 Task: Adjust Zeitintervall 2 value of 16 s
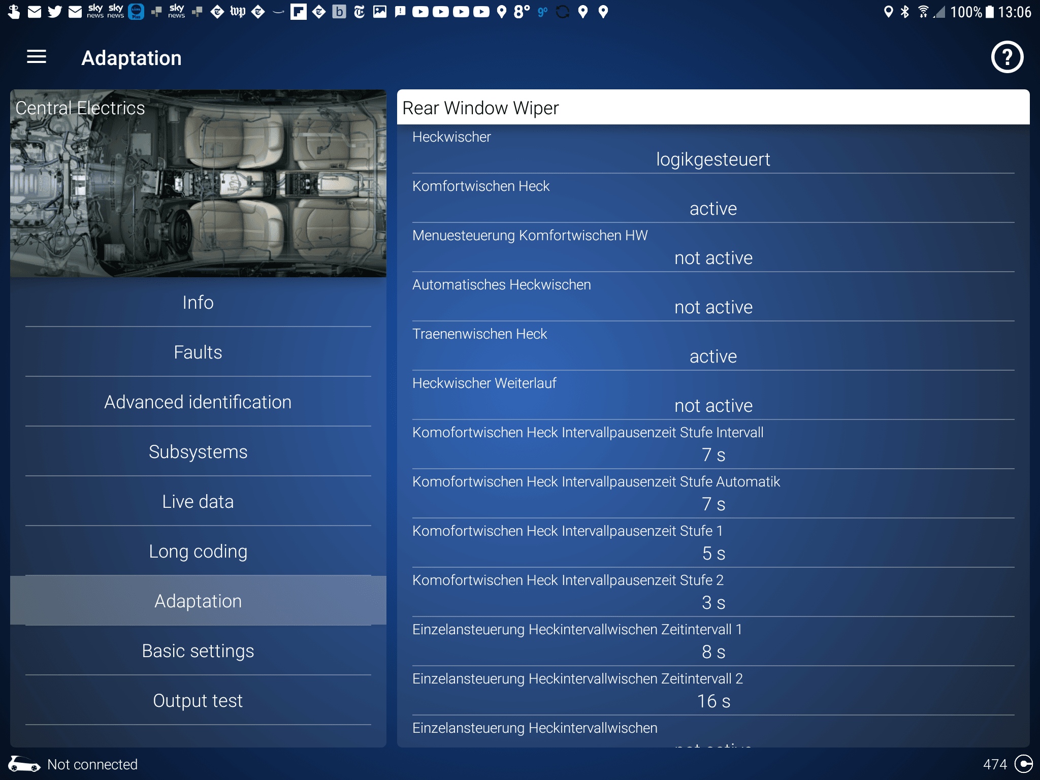(712, 701)
